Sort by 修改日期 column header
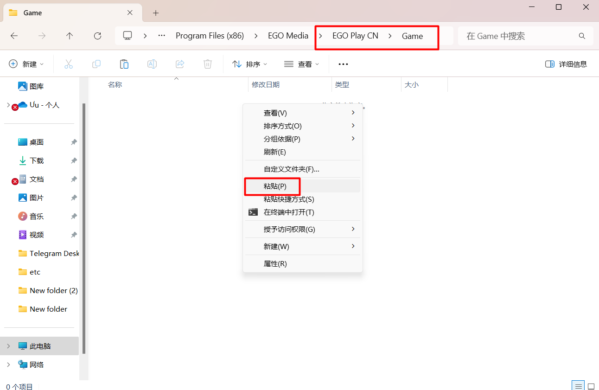The height and width of the screenshot is (390, 599). click(x=266, y=85)
